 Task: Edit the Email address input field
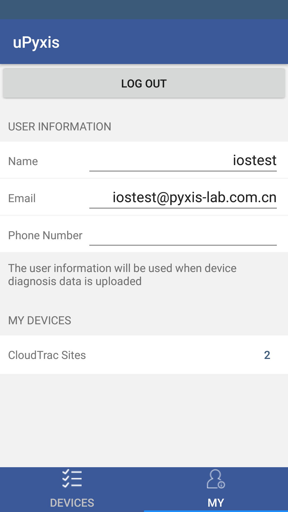tap(183, 198)
